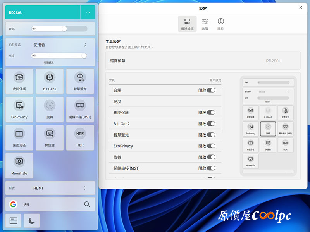The width and height of the screenshot is (310, 232).
Task: Disable the EcoPrivacy display switch
Action: (211, 146)
